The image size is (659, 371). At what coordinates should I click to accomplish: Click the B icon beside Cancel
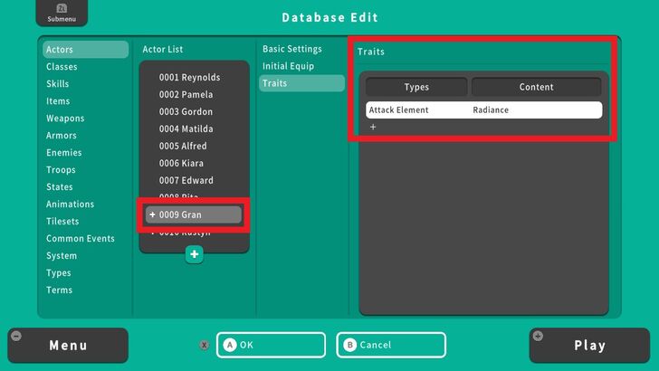pos(350,345)
